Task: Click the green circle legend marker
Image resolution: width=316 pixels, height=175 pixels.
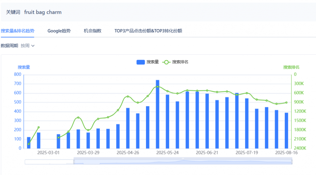Action: [166, 62]
